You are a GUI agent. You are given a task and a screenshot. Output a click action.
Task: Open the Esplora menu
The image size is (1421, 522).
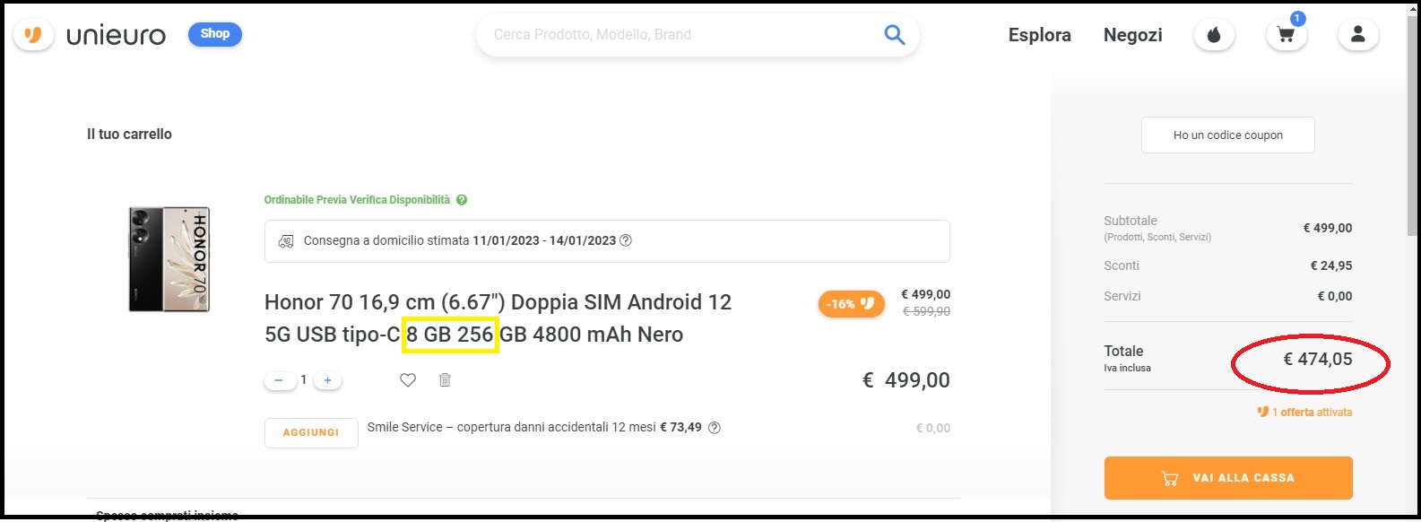tap(1039, 35)
